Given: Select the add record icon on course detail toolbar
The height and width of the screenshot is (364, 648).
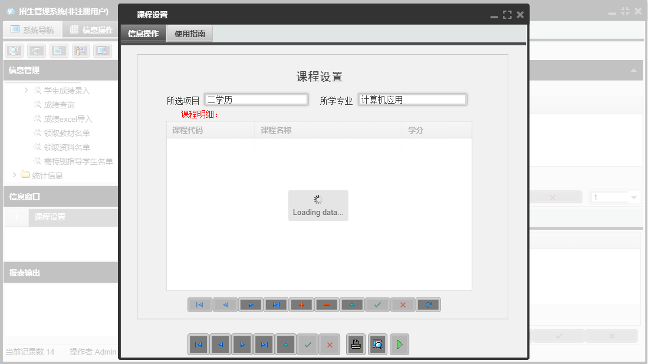Looking at the screenshot, I should click(x=301, y=305).
